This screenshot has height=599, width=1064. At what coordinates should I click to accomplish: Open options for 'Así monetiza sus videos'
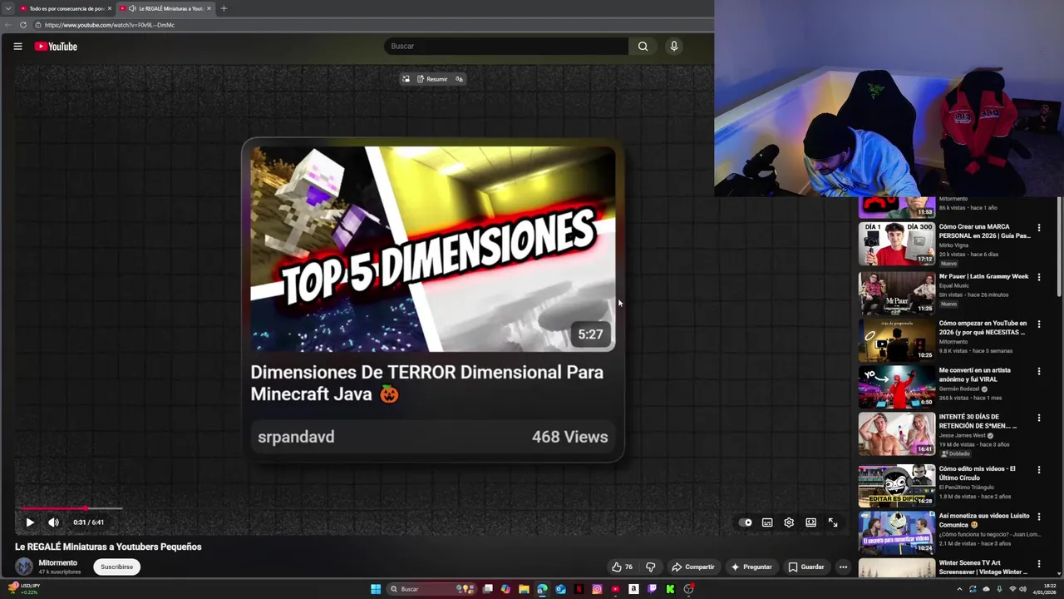(x=1038, y=516)
